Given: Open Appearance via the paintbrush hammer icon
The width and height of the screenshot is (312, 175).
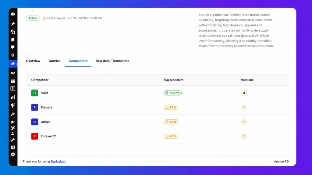Looking at the screenshot, I should 13,114.
